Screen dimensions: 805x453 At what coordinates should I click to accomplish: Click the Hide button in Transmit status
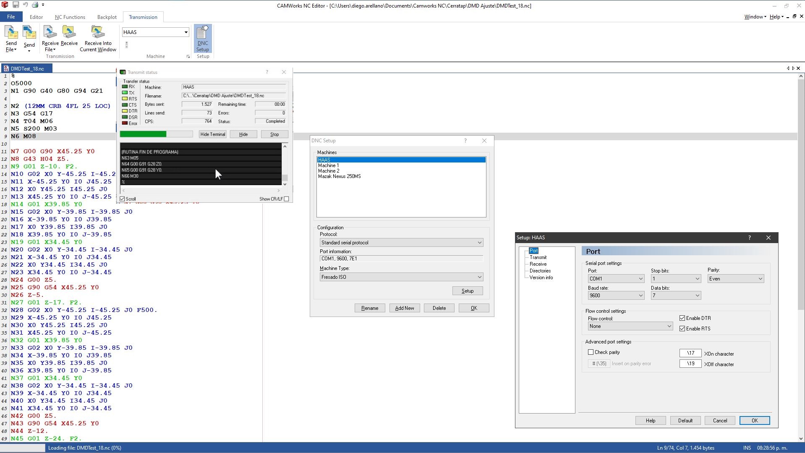[x=243, y=134]
